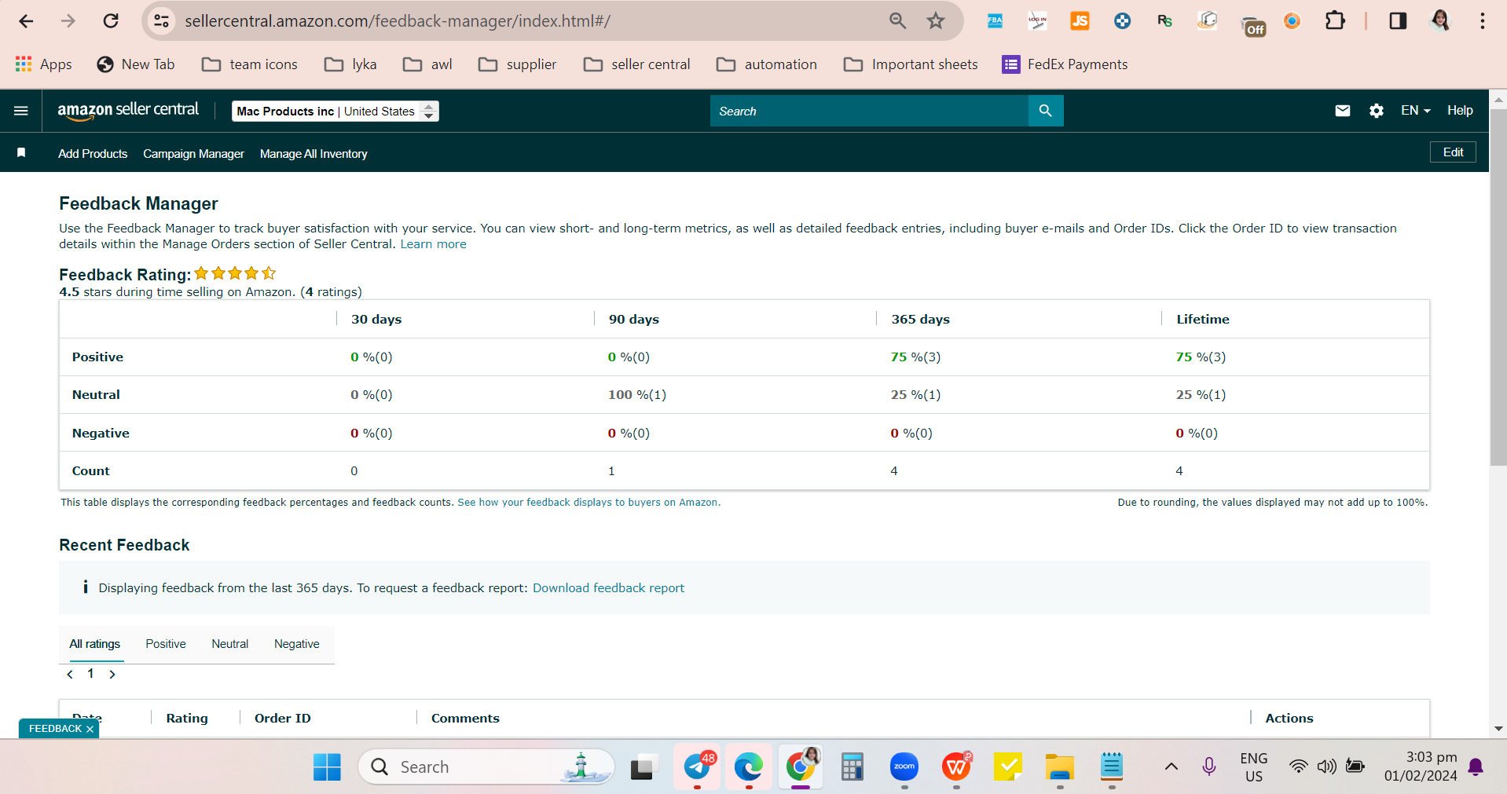The width and height of the screenshot is (1507, 794).
Task: Open the seller central bookmark folder
Action: click(636, 64)
